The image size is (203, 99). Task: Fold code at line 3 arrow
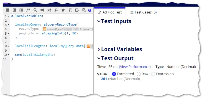[x=9, y=24]
